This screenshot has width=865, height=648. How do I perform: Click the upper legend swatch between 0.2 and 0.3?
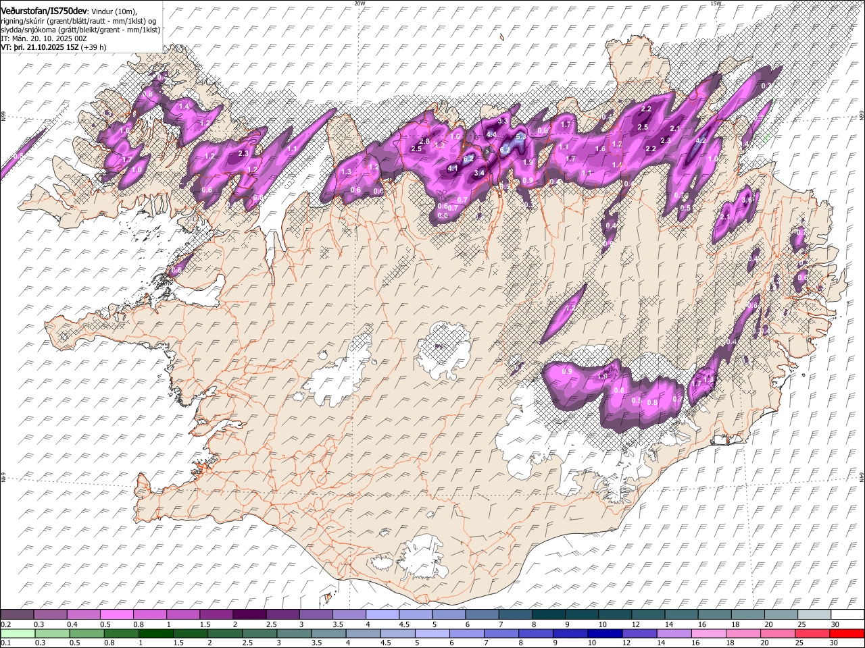pos(17,614)
